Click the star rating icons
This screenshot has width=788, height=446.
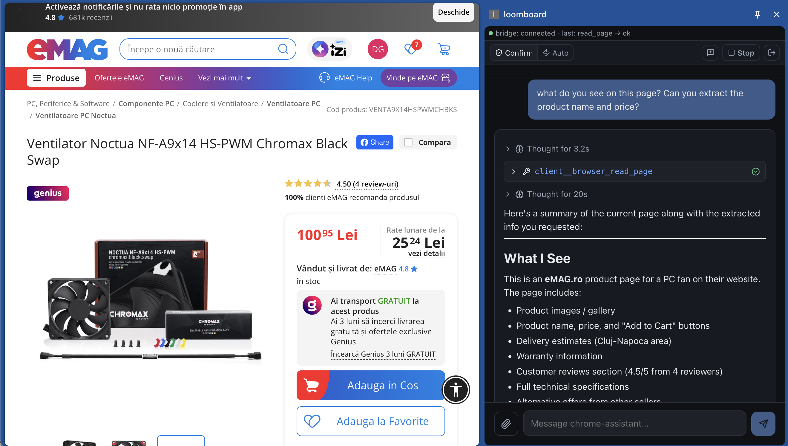(308, 184)
